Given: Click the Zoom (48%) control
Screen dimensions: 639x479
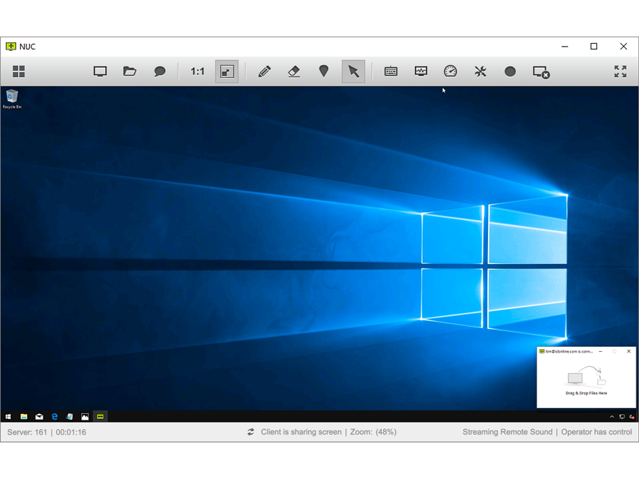Looking at the screenshot, I should point(373,432).
